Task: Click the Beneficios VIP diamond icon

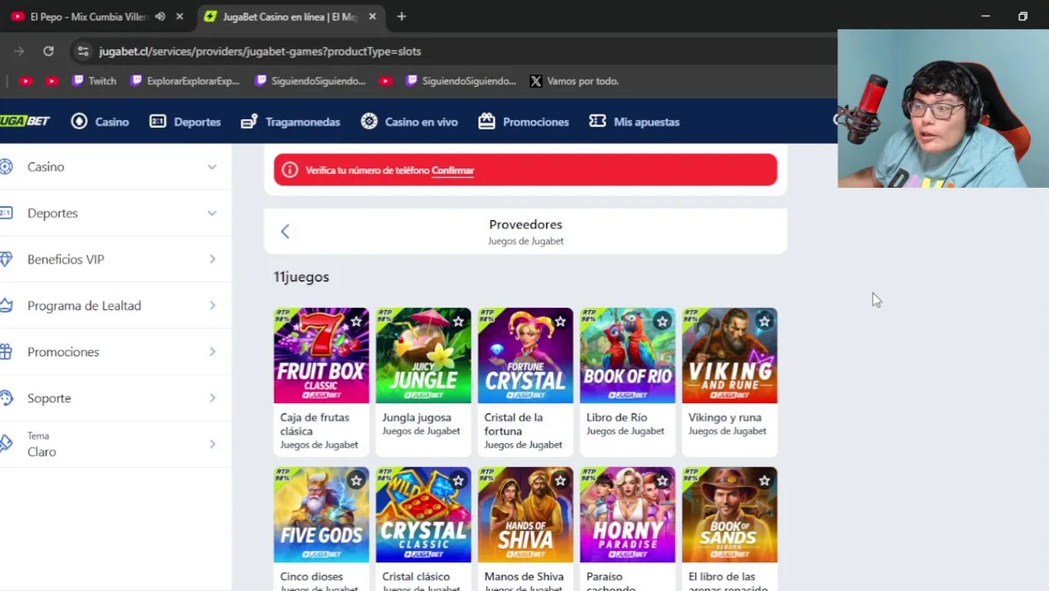Action: (x=6, y=259)
